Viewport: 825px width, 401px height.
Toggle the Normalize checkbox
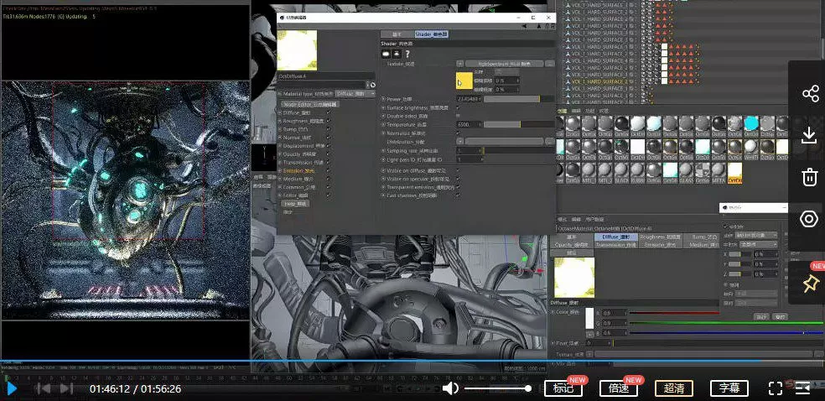pos(458,133)
